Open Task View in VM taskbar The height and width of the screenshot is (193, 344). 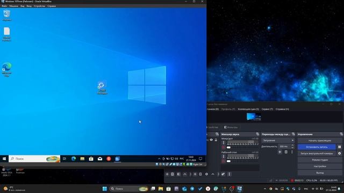tap(64, 159)
